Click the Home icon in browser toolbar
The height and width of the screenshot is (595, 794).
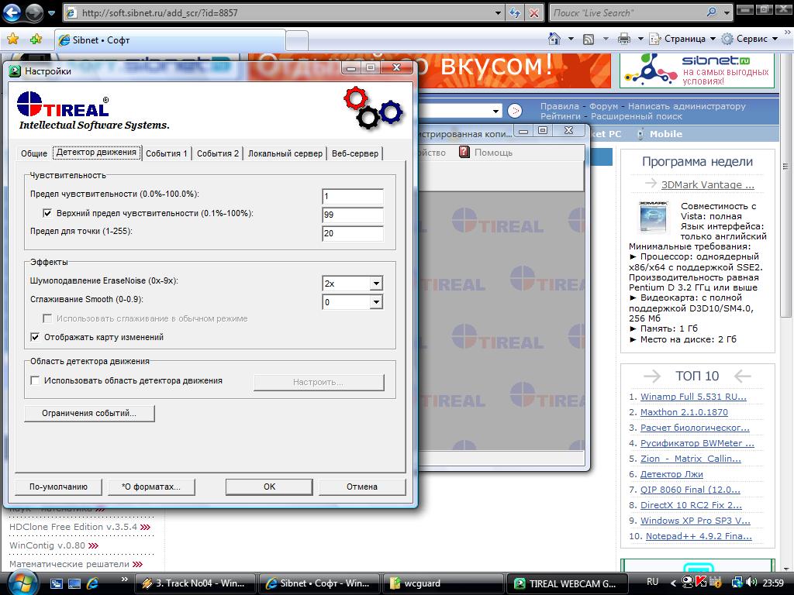coord(554,39)
